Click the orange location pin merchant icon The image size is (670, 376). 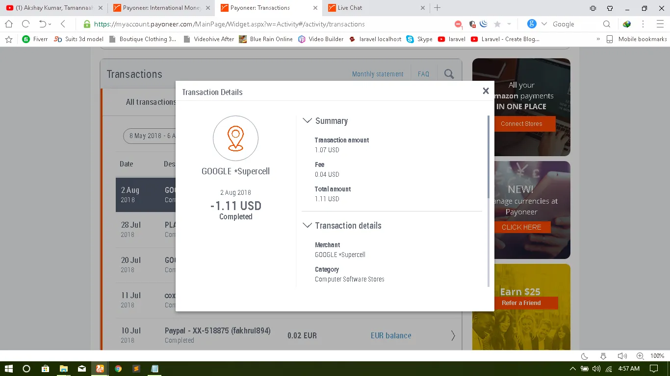[235, 138]
